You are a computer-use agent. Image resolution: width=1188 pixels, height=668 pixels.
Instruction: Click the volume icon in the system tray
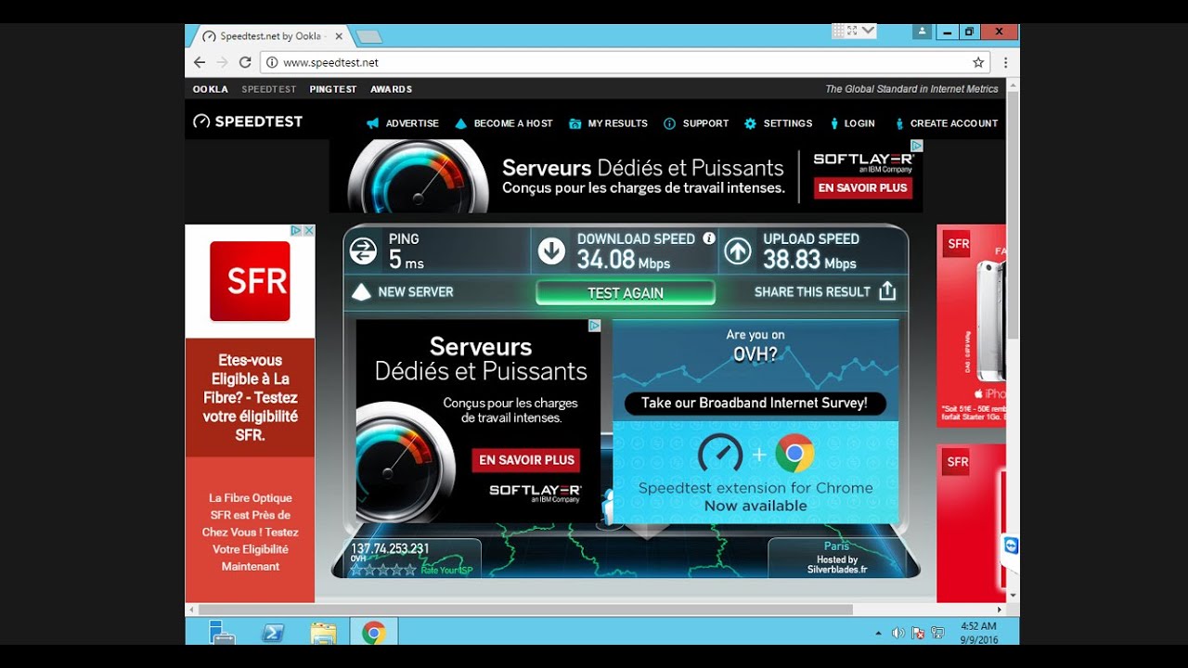[897, 633]
